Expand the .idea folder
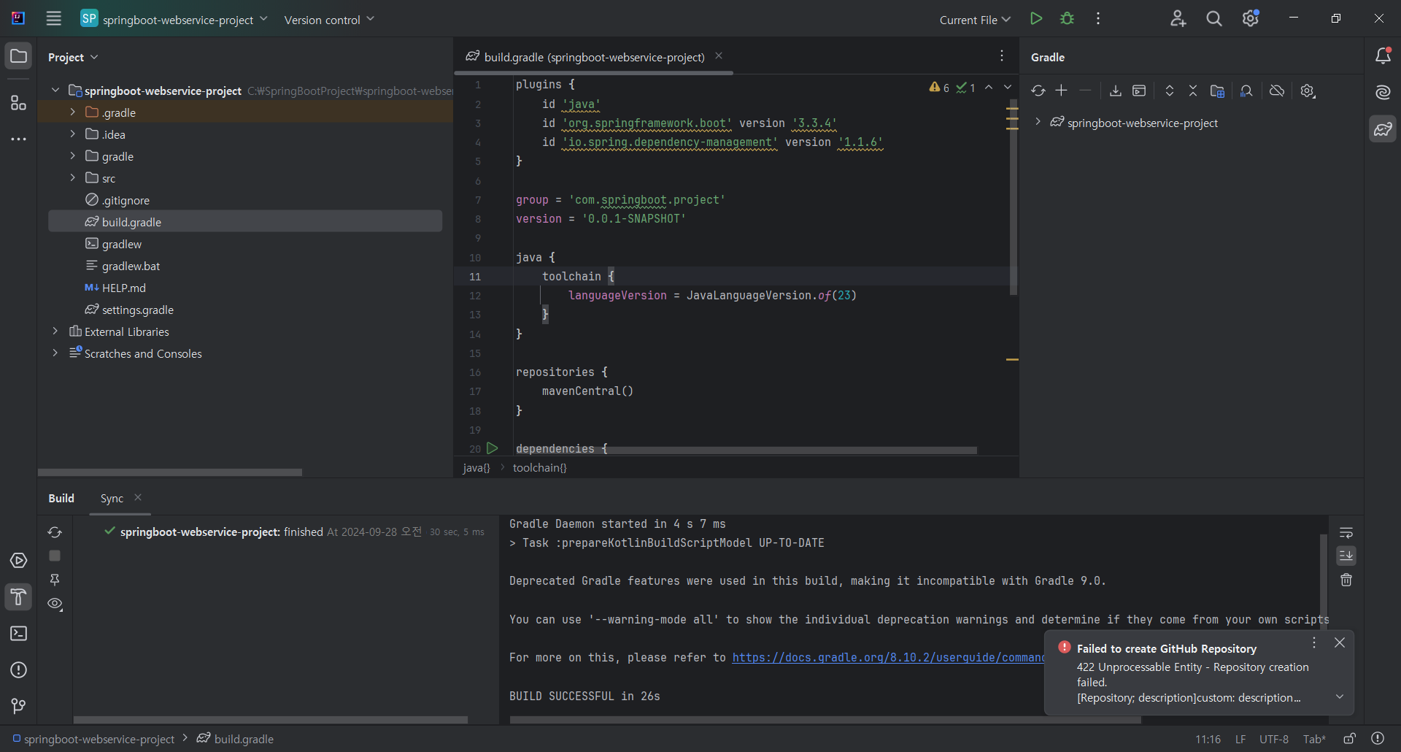 pos(72,134)
